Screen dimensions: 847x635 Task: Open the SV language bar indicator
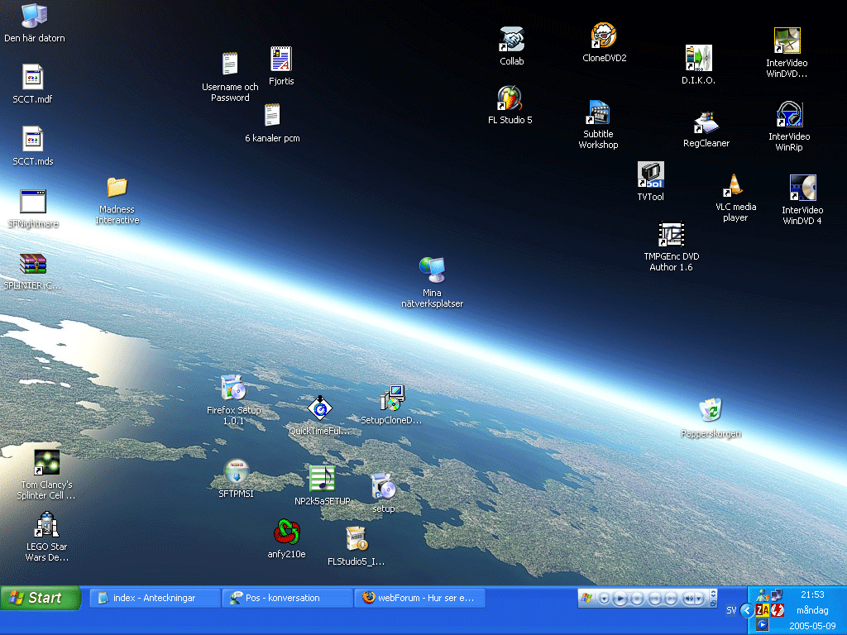(731, 610)
